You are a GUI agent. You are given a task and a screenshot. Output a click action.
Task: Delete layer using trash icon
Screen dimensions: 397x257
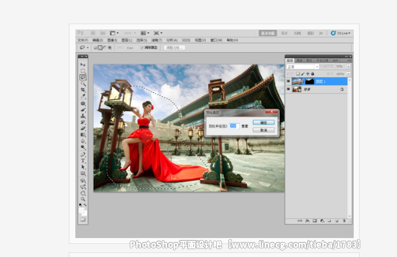point(344,220)
